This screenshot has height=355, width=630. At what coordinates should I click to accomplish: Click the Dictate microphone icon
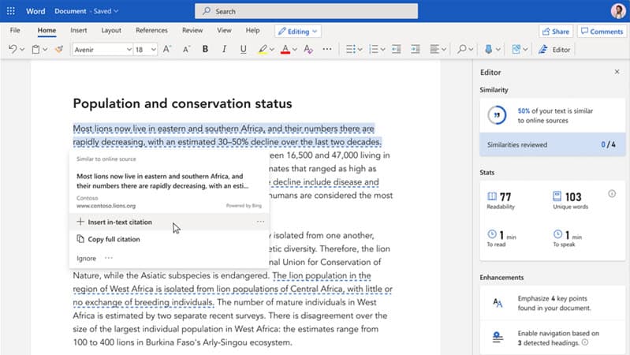click(489, 49)
